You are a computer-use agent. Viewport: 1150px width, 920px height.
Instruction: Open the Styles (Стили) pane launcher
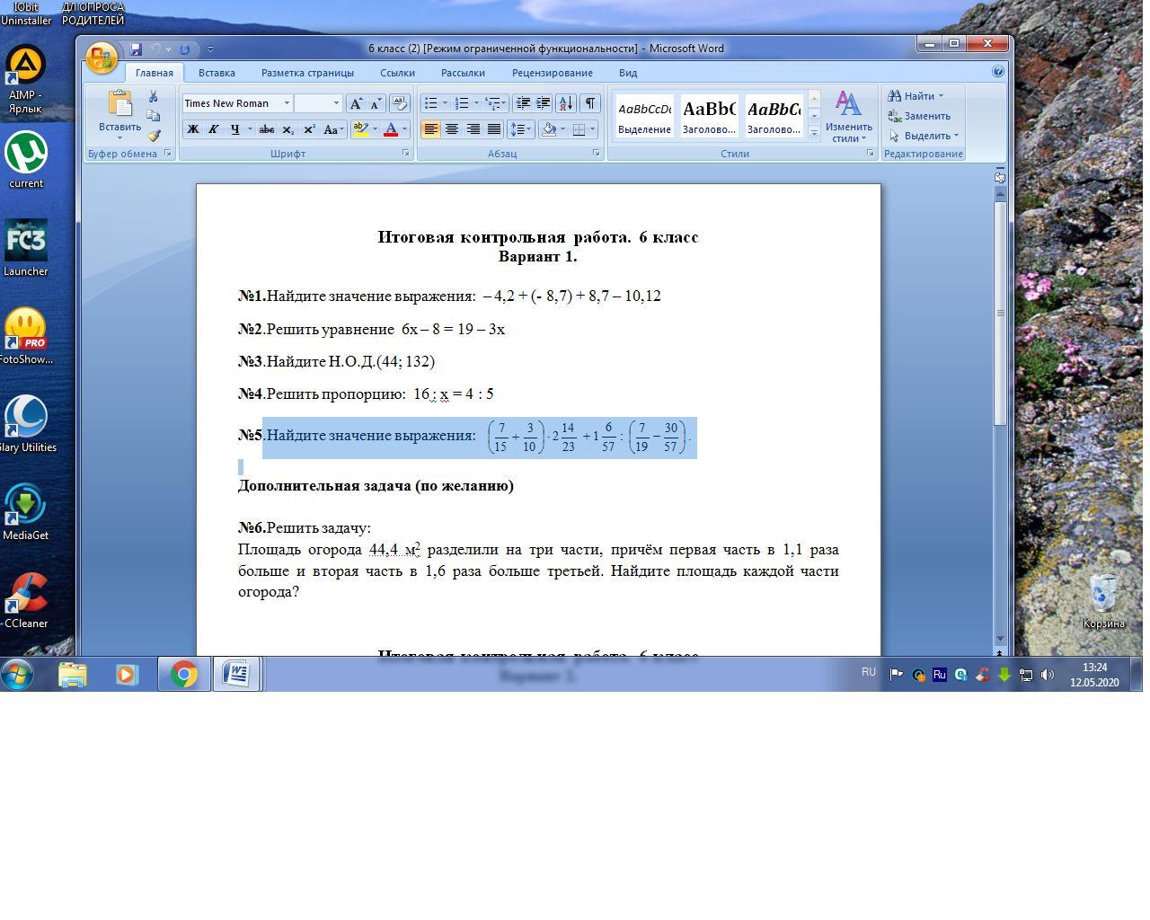coord(870,154)
